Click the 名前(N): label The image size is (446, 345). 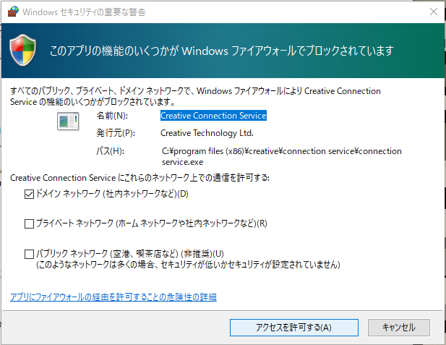click(x=112, y=116)
